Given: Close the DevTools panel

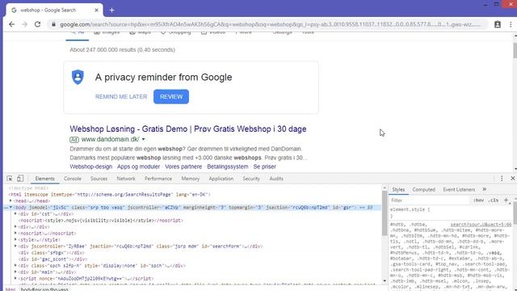Looking at the screenshot, I should (x=513, y=179).
